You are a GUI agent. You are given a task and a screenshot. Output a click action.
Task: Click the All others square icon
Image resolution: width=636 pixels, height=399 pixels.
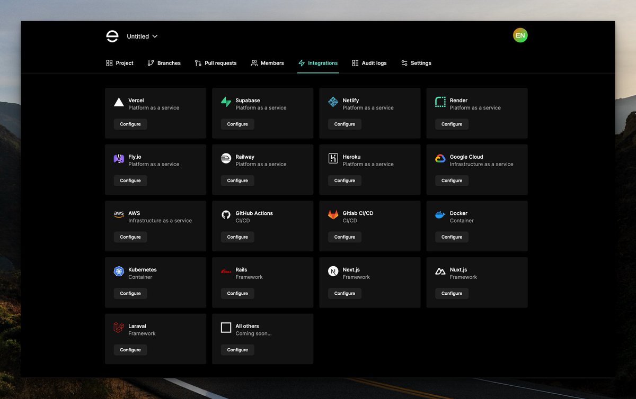click(226, 328)
